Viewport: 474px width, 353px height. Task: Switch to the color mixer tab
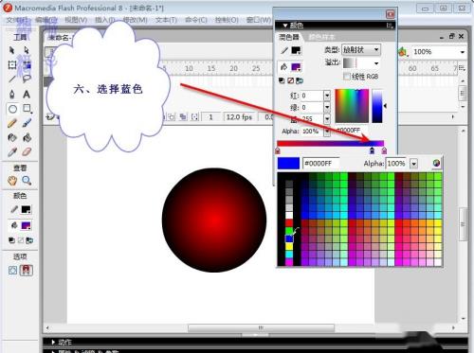tap(289, 37)
